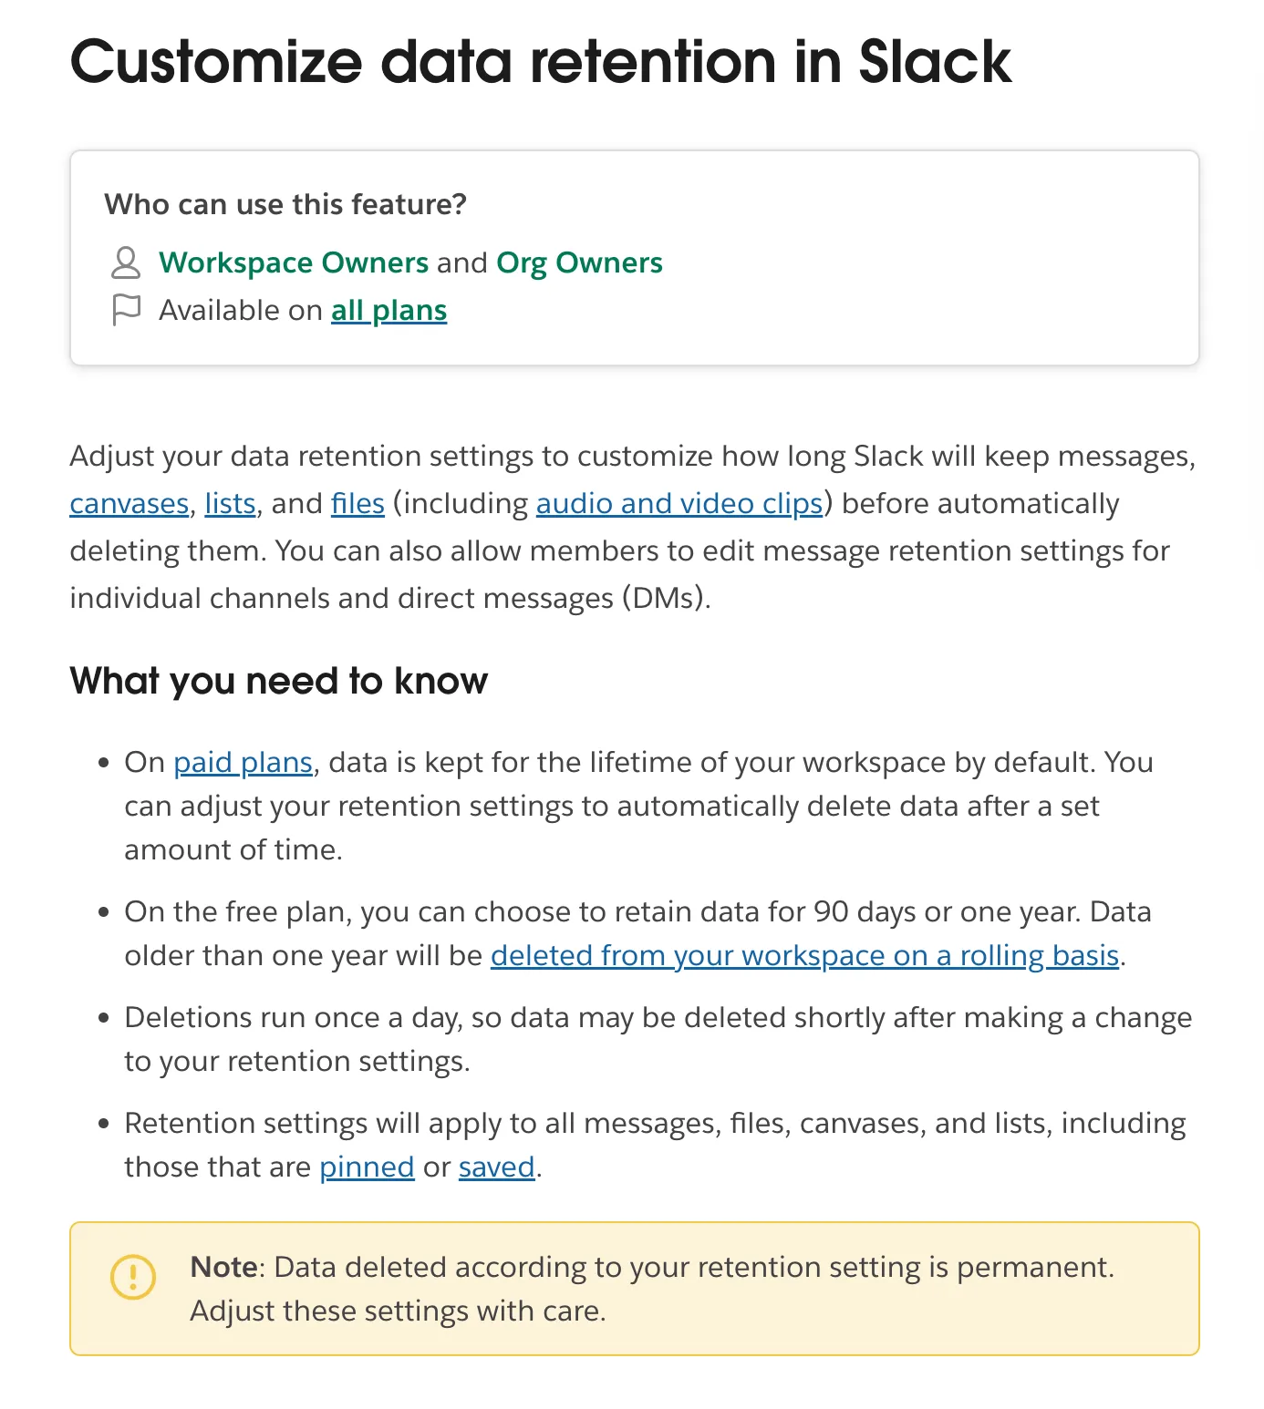Screen dimensions: 1264x1409
Task: Click the yellow Note box text
Action: tap(652, 1289)
